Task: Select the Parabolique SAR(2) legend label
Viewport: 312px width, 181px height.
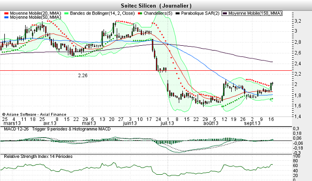Action: [x=200, y=13]
